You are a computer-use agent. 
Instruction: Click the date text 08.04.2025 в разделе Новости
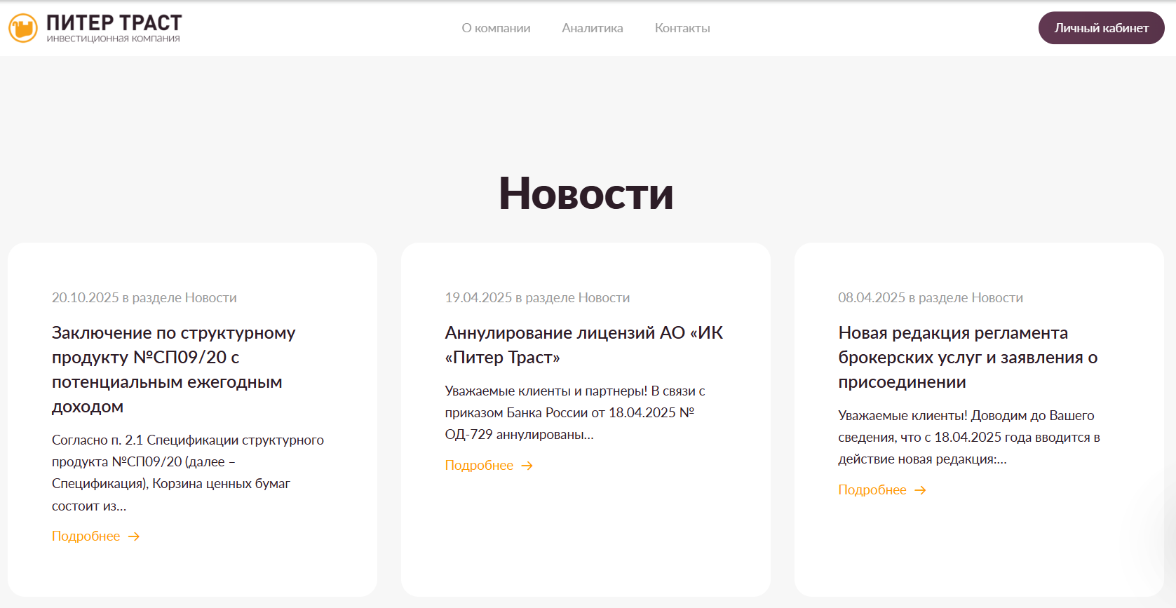pos(931,298)
